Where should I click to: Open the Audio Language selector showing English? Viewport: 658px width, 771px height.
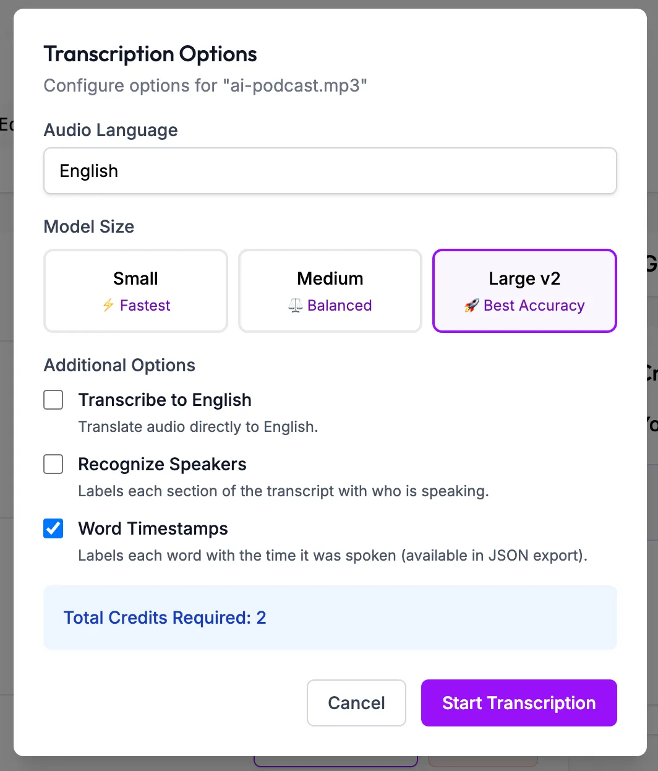point(330,171)
